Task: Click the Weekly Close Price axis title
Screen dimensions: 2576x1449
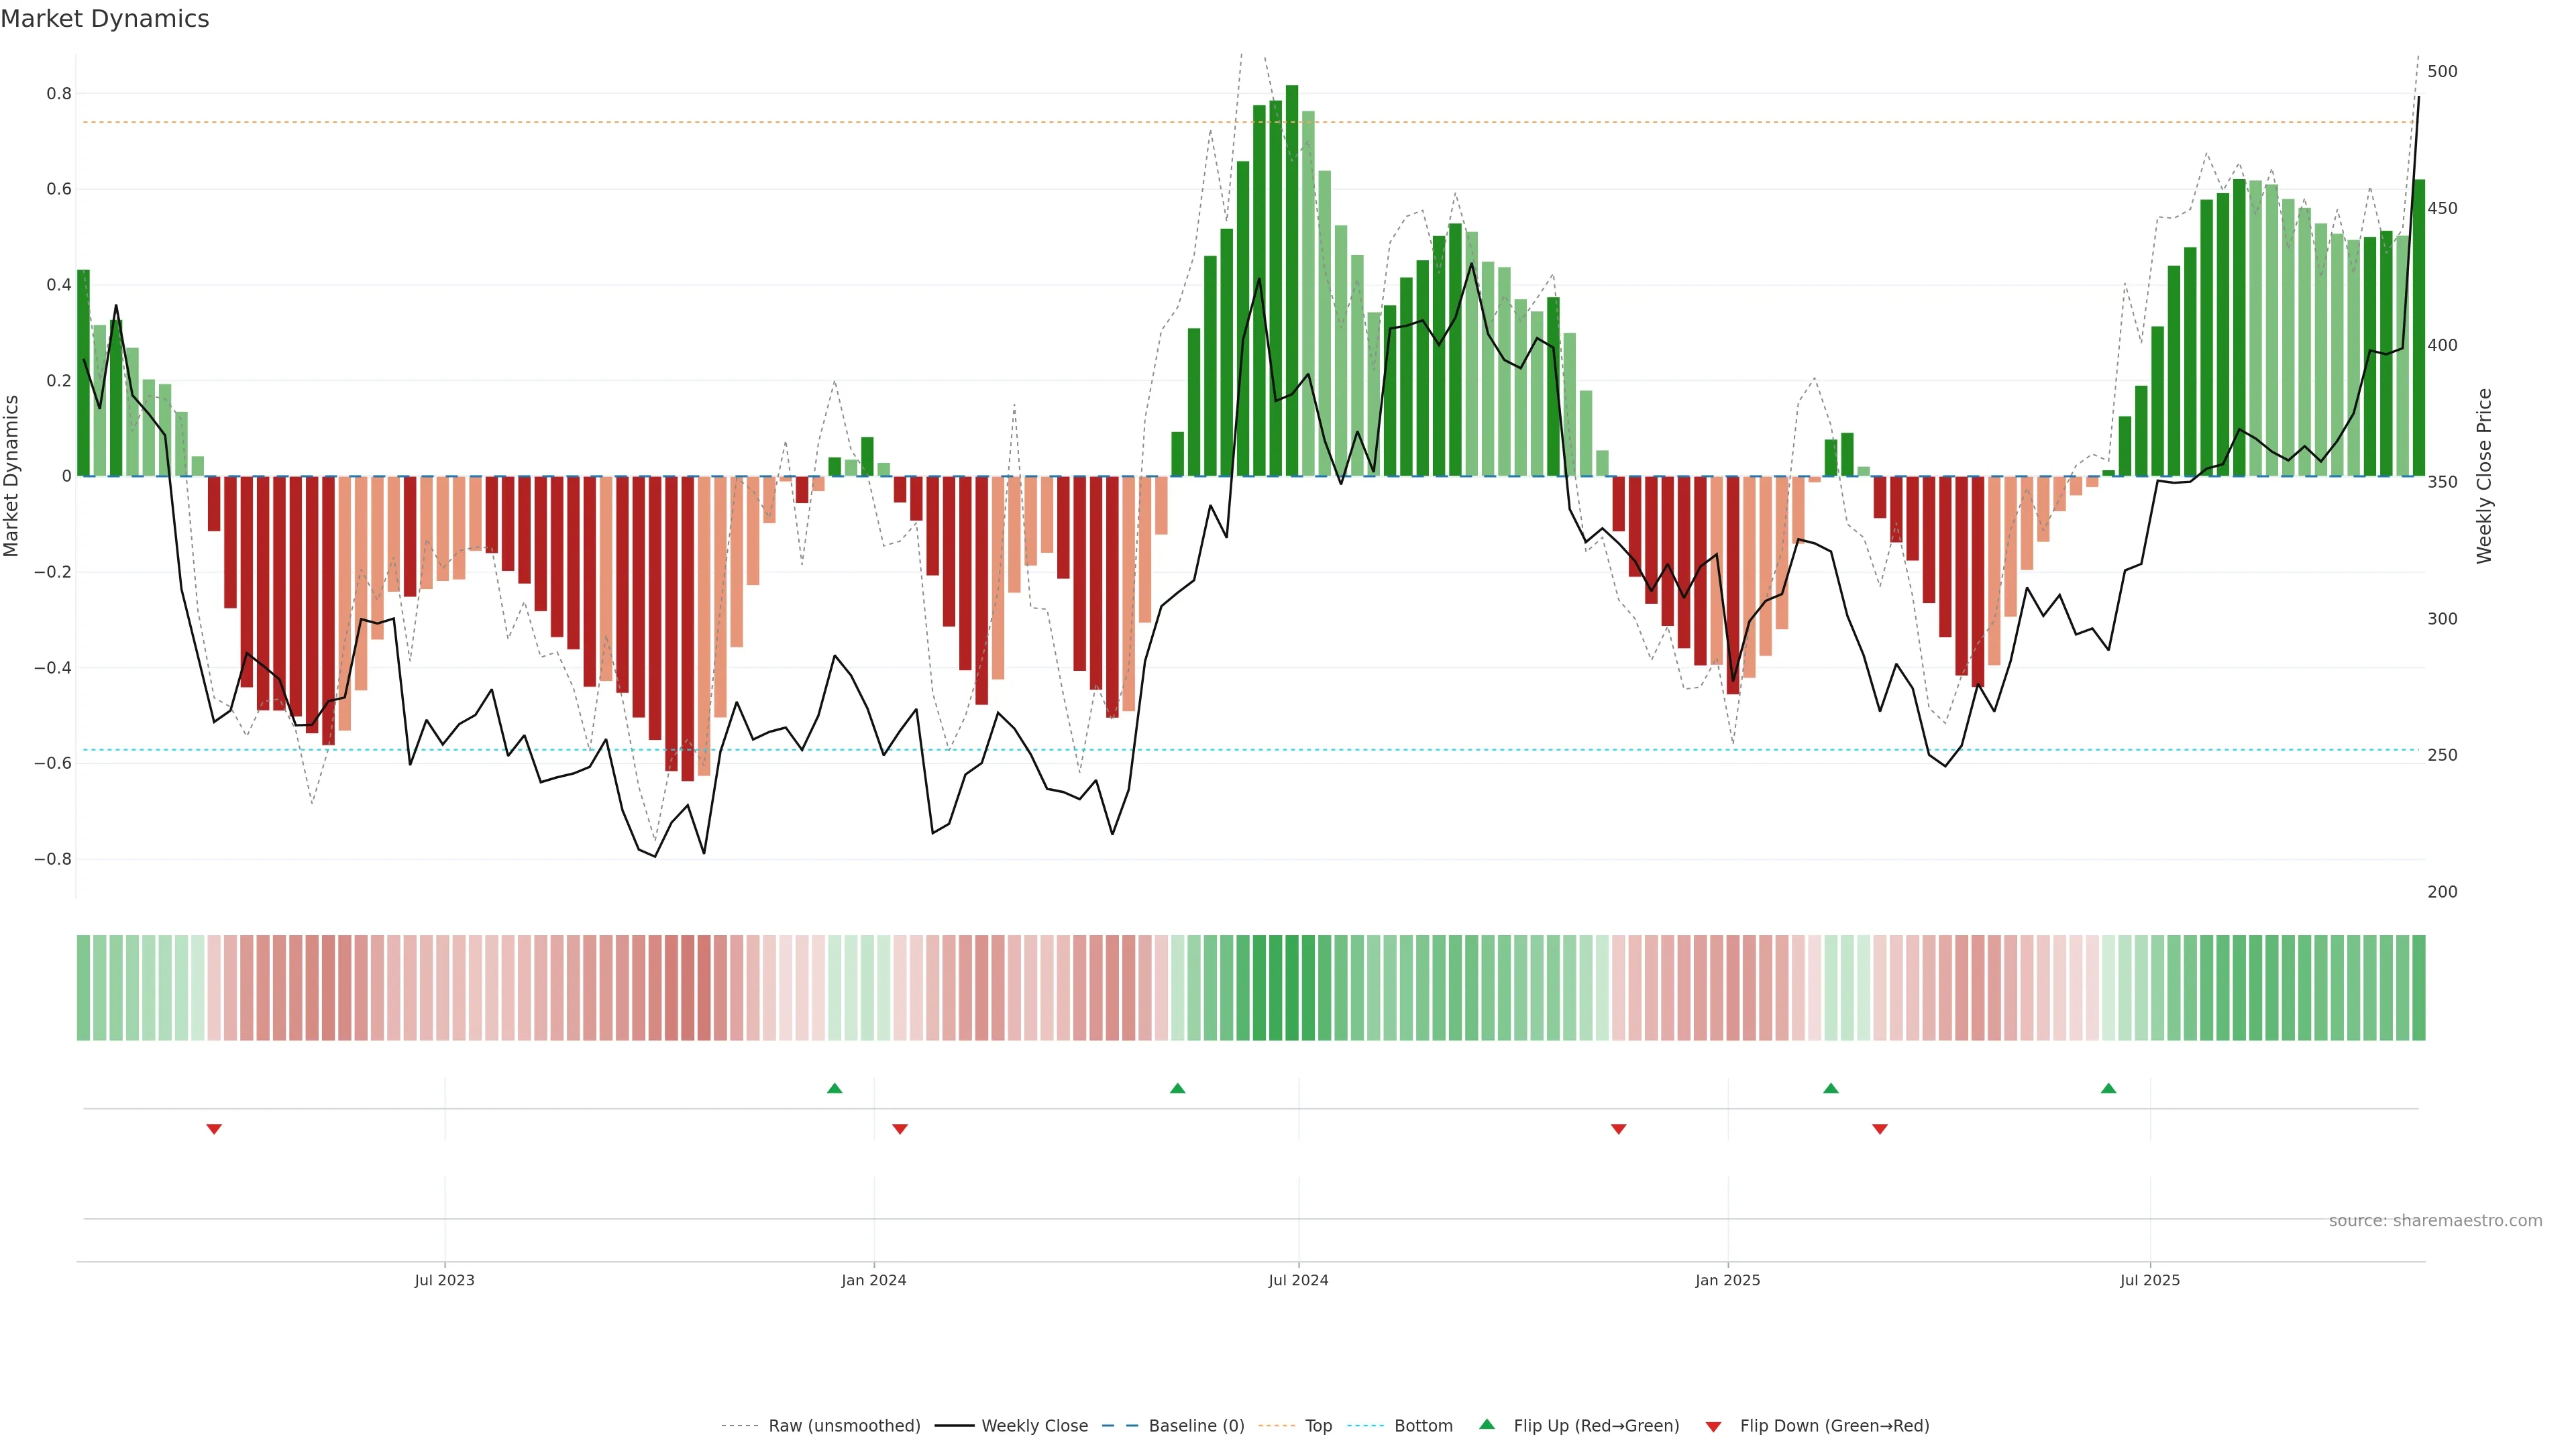Action: 2484,476
